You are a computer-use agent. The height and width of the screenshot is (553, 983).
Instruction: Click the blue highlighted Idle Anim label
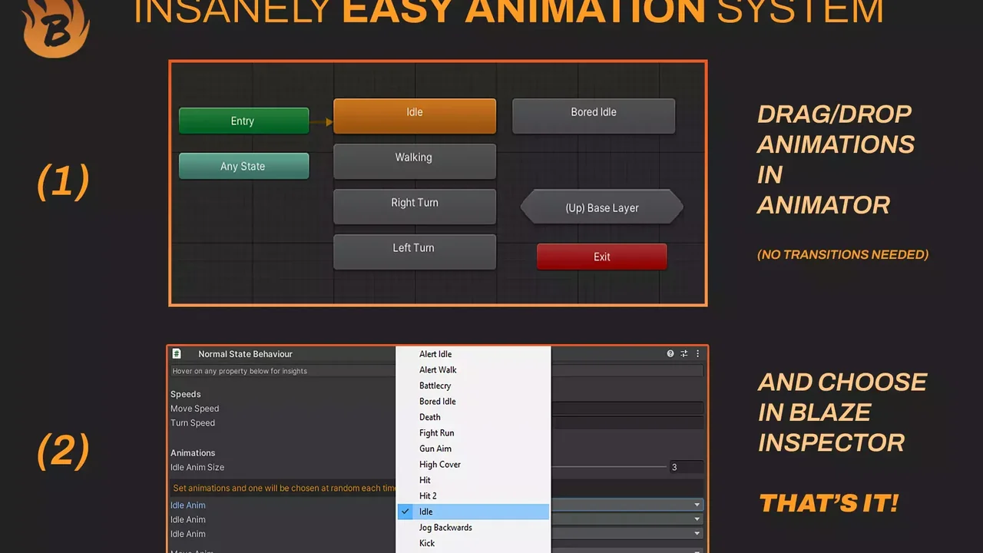pyautogui.click(x=188, y=505)
